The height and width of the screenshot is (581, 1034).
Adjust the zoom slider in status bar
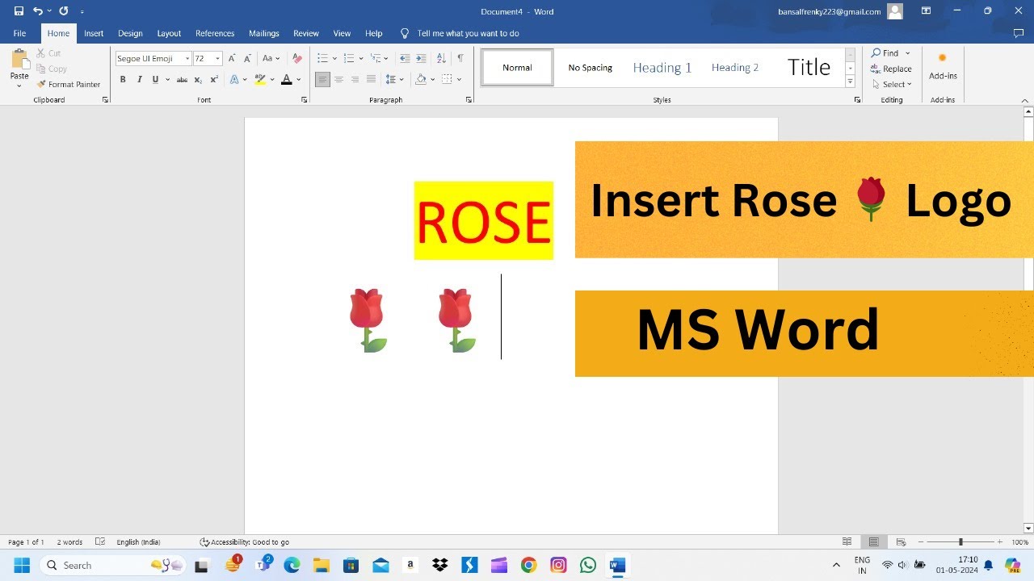pyautogui.click(x=960, y=542)
